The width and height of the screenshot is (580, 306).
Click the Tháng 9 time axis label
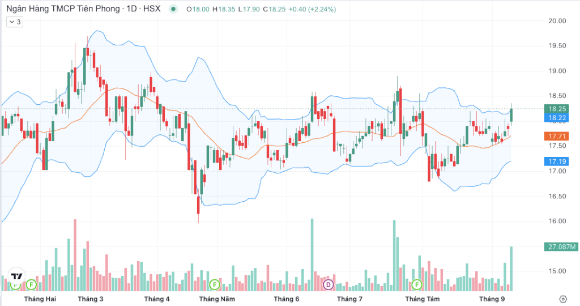pyautogui.click(x=492, y=299)
